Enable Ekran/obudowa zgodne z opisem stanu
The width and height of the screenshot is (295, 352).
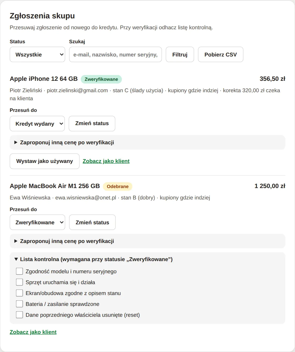pos(19,293)
